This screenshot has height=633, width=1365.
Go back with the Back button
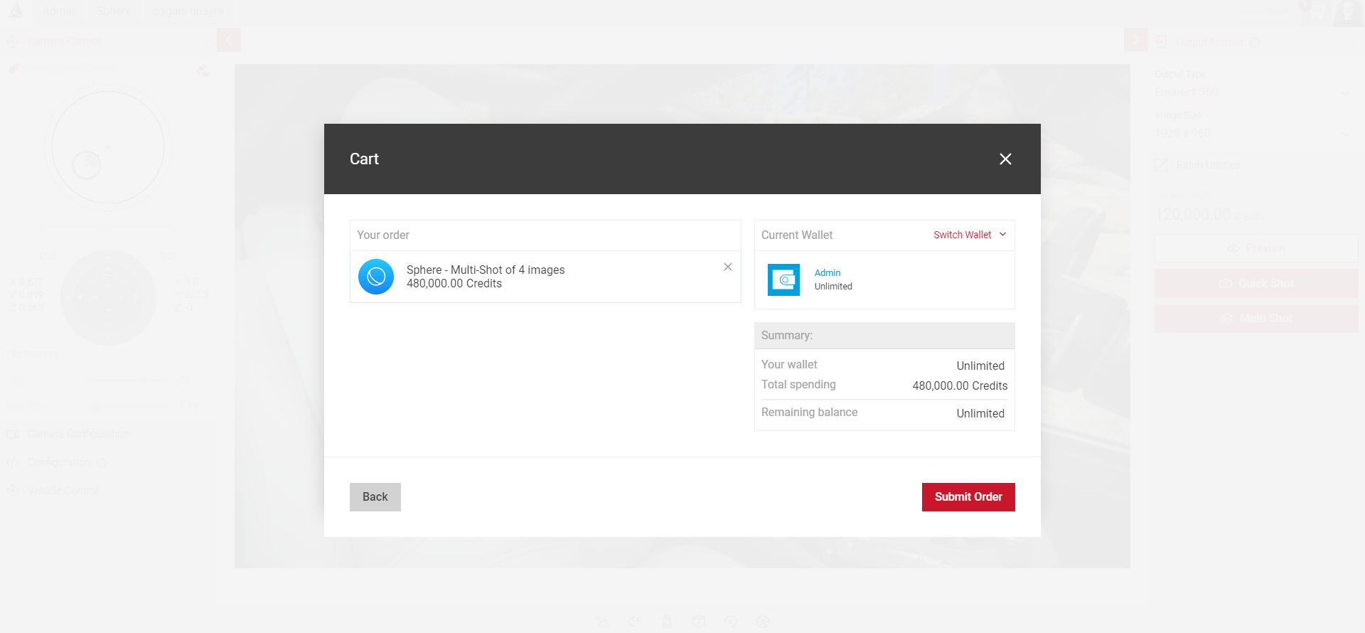tap(375, 497)
